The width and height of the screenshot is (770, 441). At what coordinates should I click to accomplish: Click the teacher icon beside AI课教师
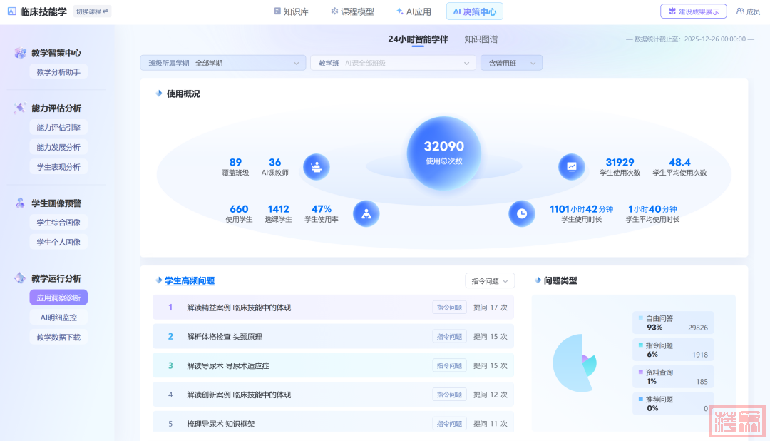316,167
